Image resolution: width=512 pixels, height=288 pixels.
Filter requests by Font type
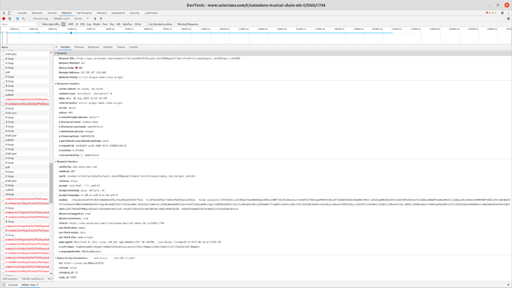coord(105,24)
